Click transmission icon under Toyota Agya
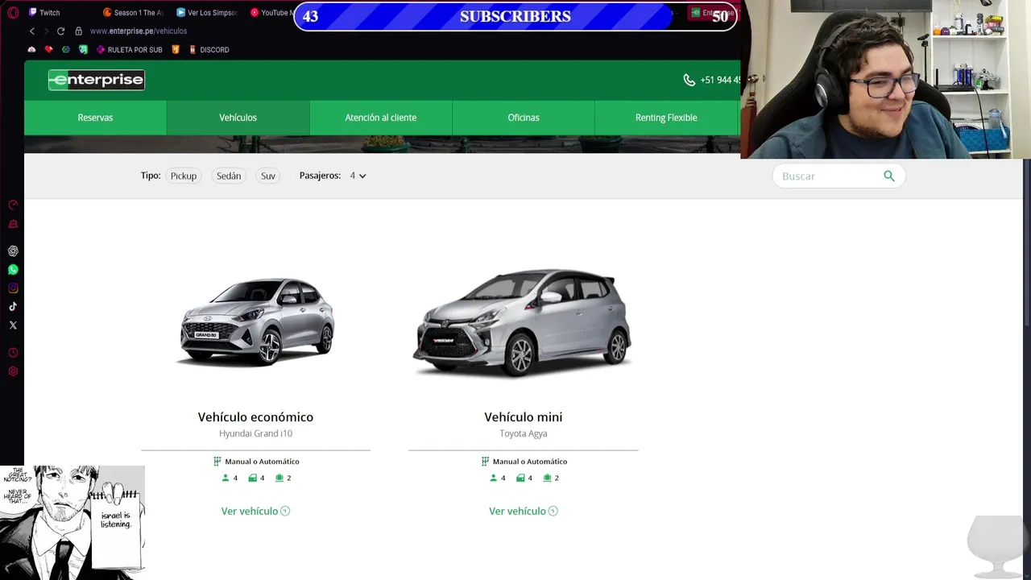1031x580 pixels. point(485,462)
